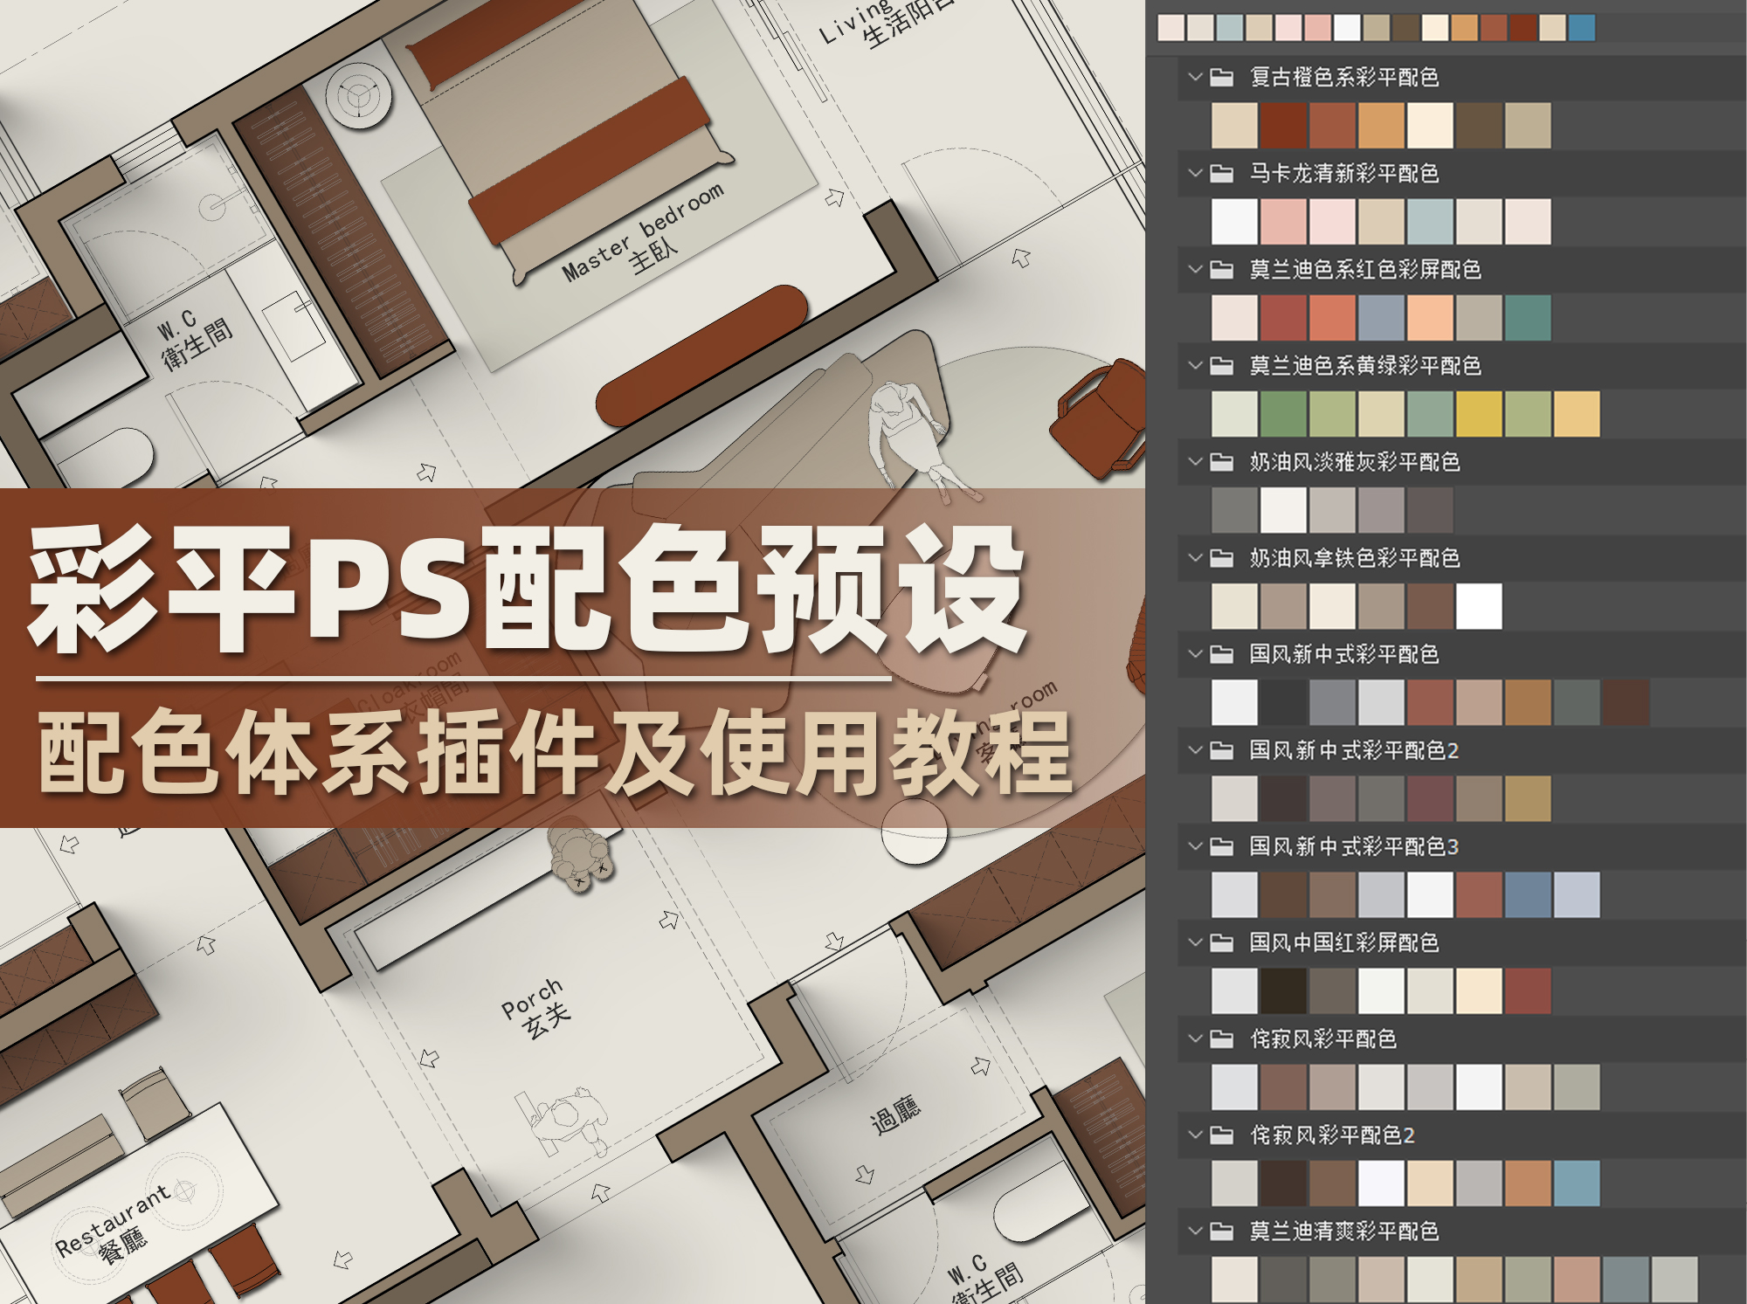Click the folder icon beside 国风中国红彩屏配色
1747x1304 pixels.
pyautogui.click(x=1222, y=942)
